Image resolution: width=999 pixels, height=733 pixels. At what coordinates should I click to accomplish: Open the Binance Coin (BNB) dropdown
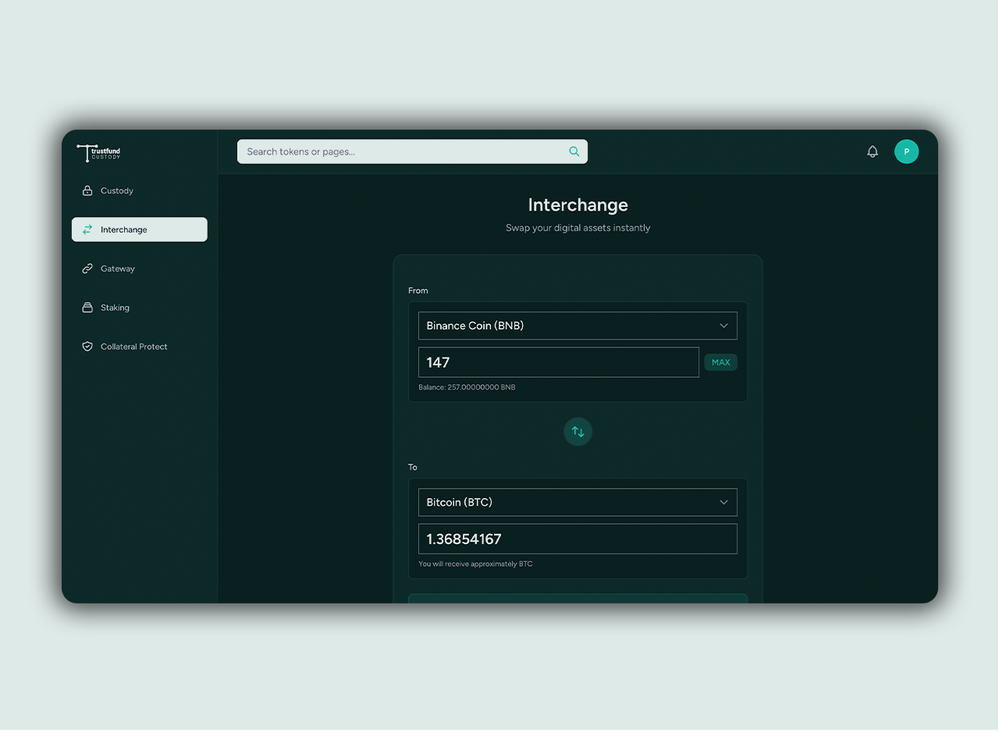[x=578, y=326]
